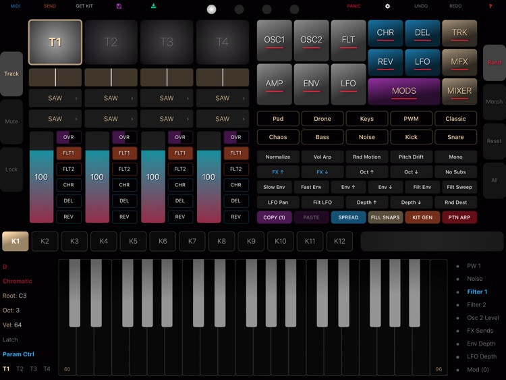Click the PTN ARP button
The image size is (506, 380).
[x=459, y=217]
